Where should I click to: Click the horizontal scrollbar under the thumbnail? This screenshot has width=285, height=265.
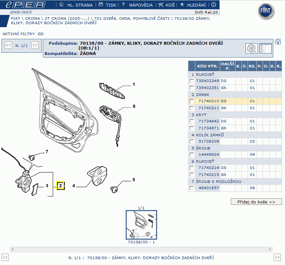142,249
